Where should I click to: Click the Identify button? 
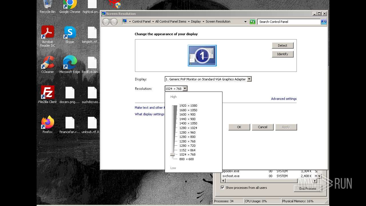coord(283,54)
